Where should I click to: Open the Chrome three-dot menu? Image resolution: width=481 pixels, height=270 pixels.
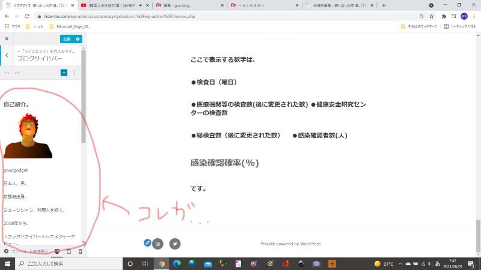(474, 16)
